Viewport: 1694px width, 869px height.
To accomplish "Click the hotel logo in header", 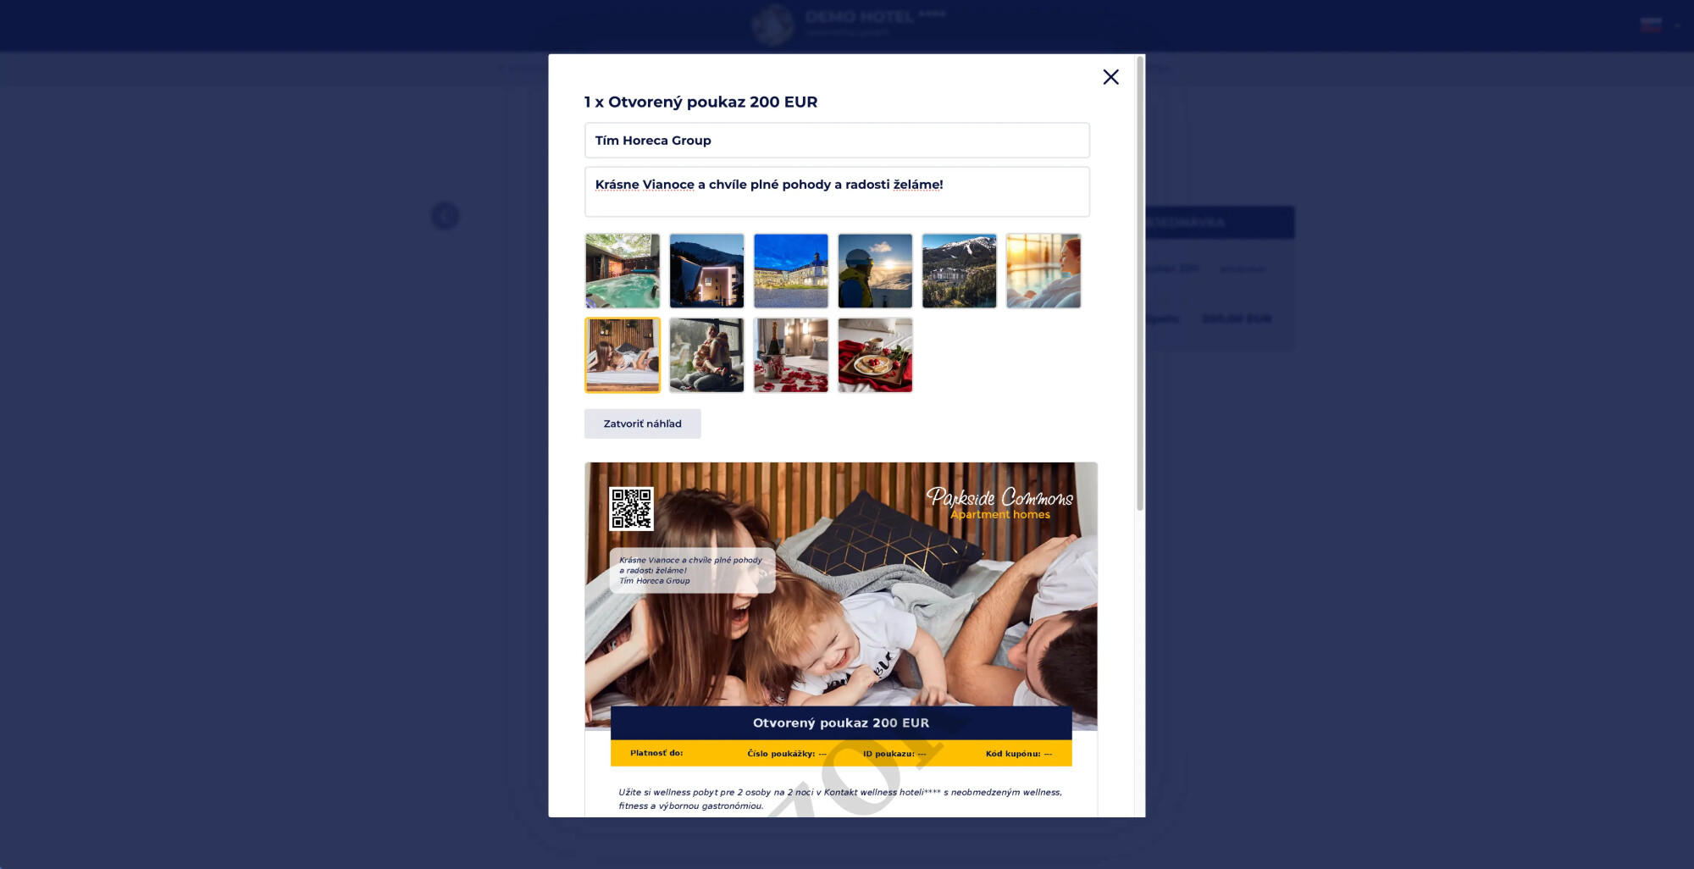I will click(x=772, y=25).
